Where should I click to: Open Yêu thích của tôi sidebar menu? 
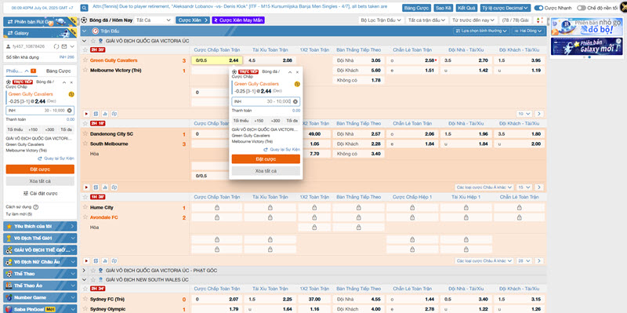tap(40, 226)
